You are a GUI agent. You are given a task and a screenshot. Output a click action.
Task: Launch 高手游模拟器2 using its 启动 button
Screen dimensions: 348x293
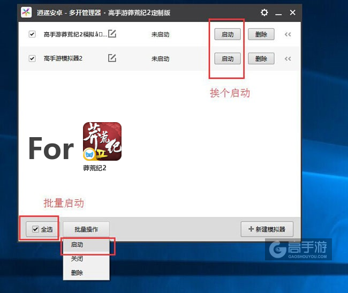tap(228, 59)
